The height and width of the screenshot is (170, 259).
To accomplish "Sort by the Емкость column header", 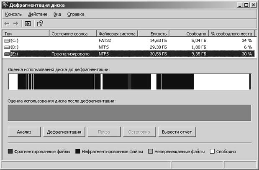I will [x=154, y=34].
